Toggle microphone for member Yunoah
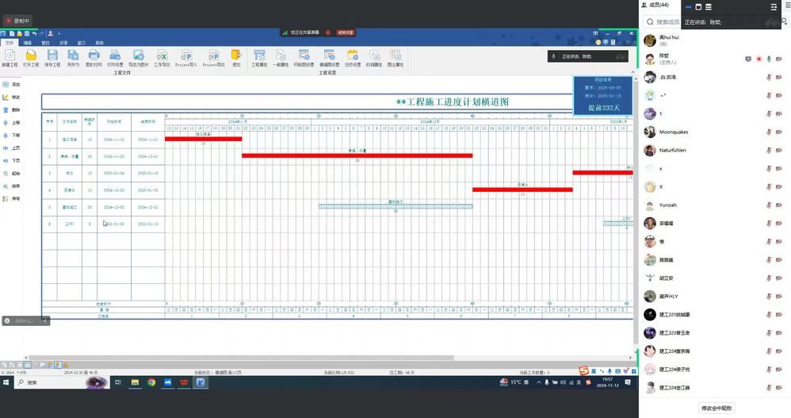Image resolution: width=791 pixels, height=418 pixels. click(769, 205)
